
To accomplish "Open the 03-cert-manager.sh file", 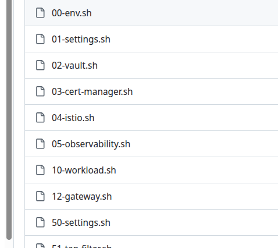I will coord(92,92).
